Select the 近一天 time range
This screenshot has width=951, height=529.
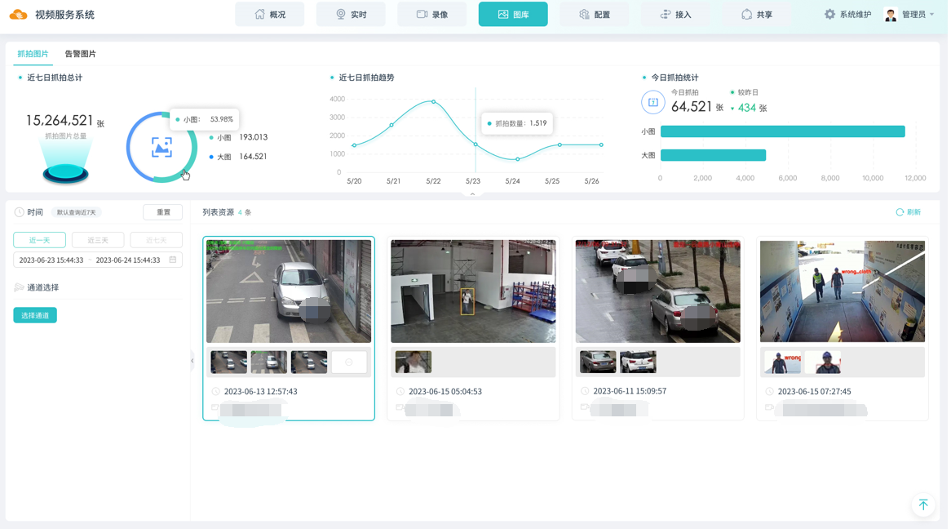(x=39, y=240)
